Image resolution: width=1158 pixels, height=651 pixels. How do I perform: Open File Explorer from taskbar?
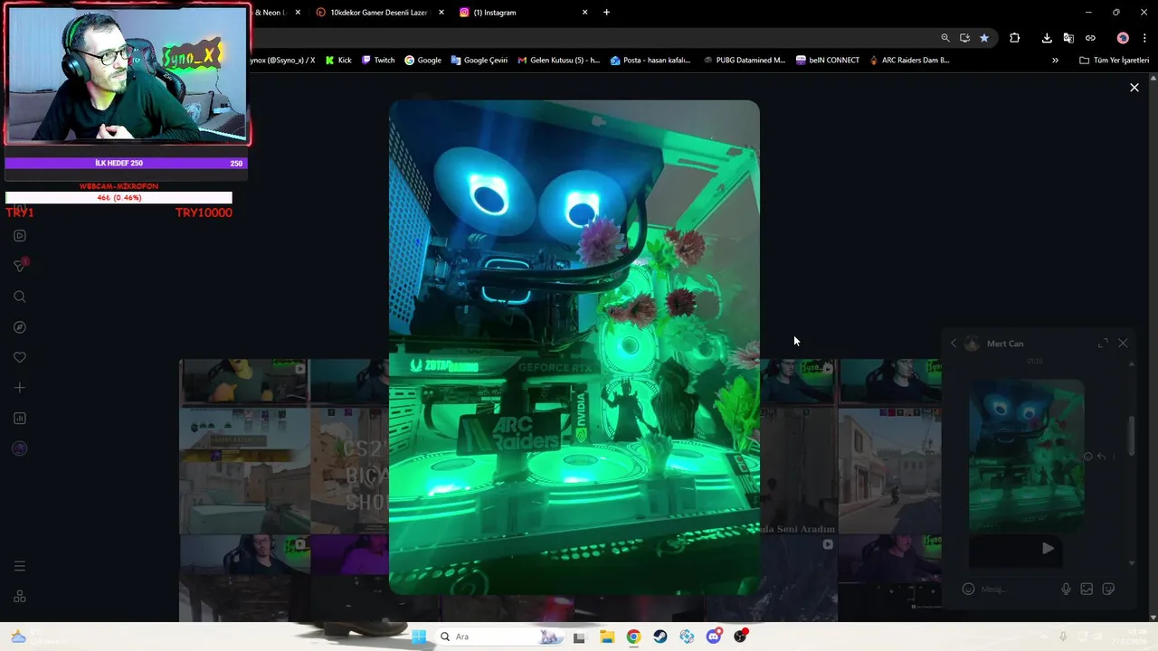[x=606, y=637]
